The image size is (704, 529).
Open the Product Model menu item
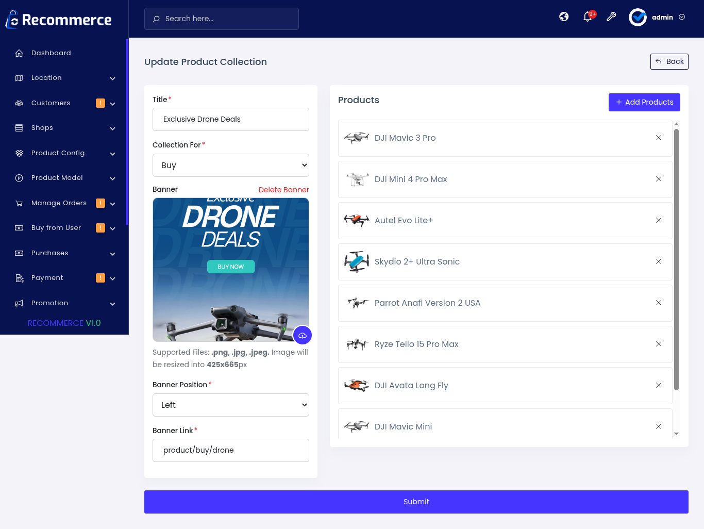[63, 178]
